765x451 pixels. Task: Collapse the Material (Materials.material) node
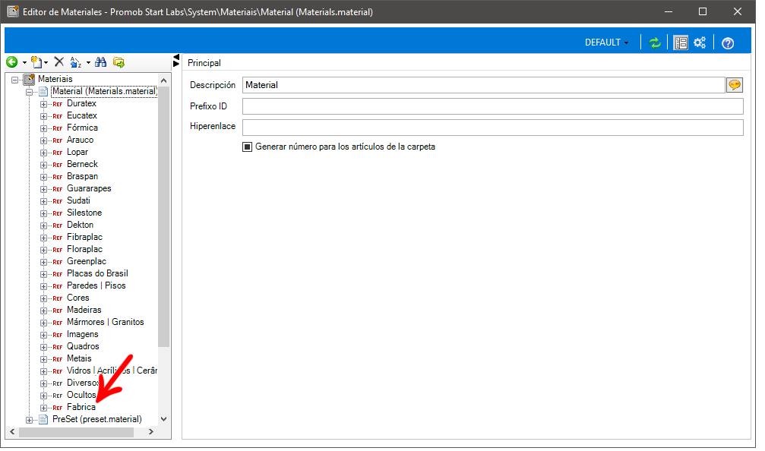pyautogui.click(x=30, y=92)
